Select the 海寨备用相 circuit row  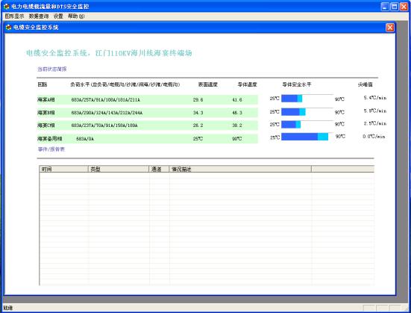pos(148,138)
